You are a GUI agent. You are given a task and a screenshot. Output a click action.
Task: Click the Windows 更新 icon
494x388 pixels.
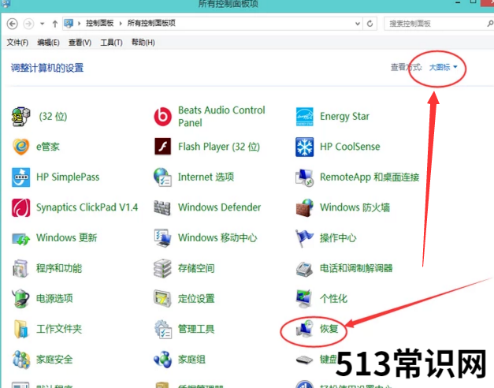point(20,238)
